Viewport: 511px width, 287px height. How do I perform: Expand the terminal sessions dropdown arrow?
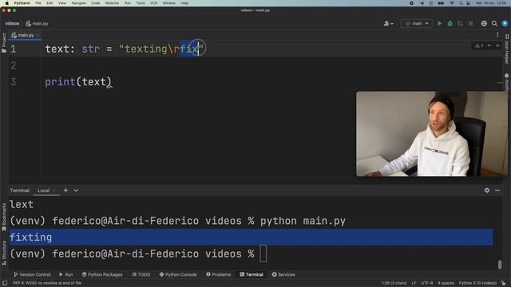pos(76,191)
